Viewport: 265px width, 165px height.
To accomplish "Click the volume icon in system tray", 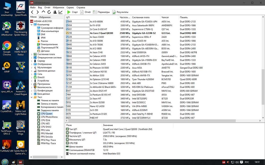I will pyautogui.click(x=237, y=162).
